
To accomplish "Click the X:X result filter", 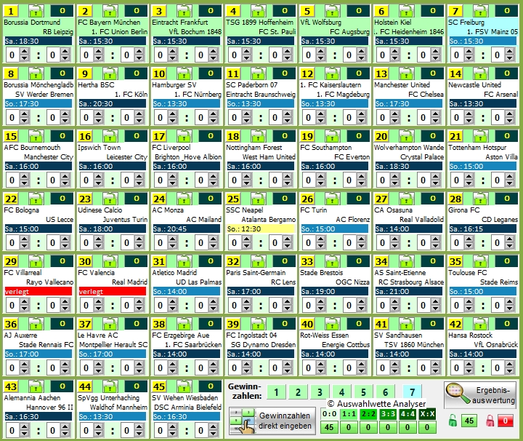I will click(x=427, y=414).
